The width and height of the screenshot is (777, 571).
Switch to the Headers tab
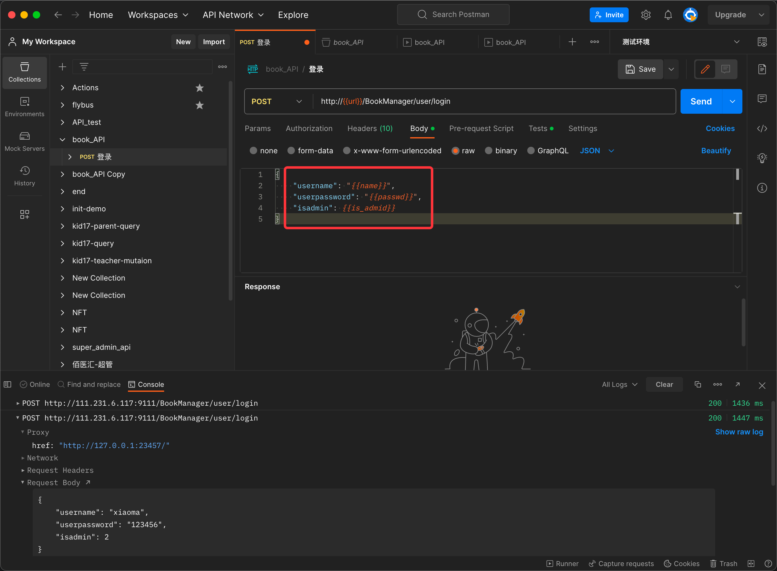pyautogui.click(x=369, y=129)
